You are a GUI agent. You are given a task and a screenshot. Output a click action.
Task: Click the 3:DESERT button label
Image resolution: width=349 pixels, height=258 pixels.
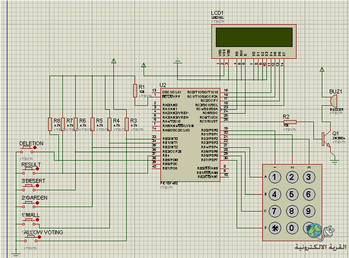[33, 181]
